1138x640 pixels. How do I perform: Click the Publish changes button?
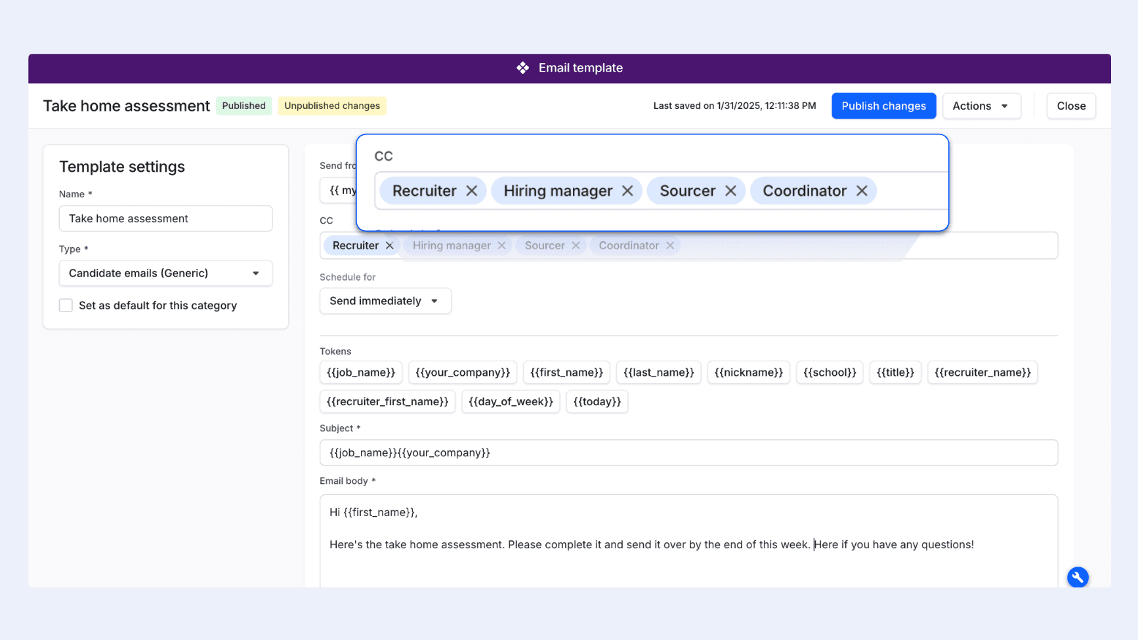(883, 106)
